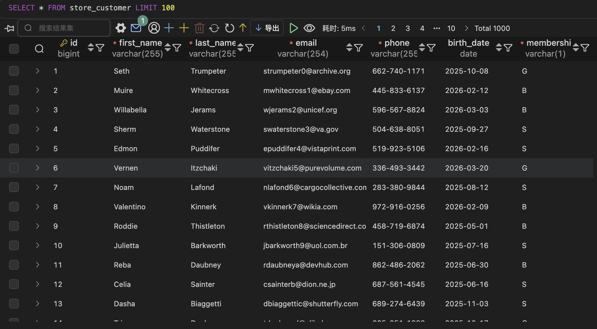This screenshot has height=329, width=597.
Task: Click filter funnel on email column
Action: pyautogui.click(x=358, y=48)
